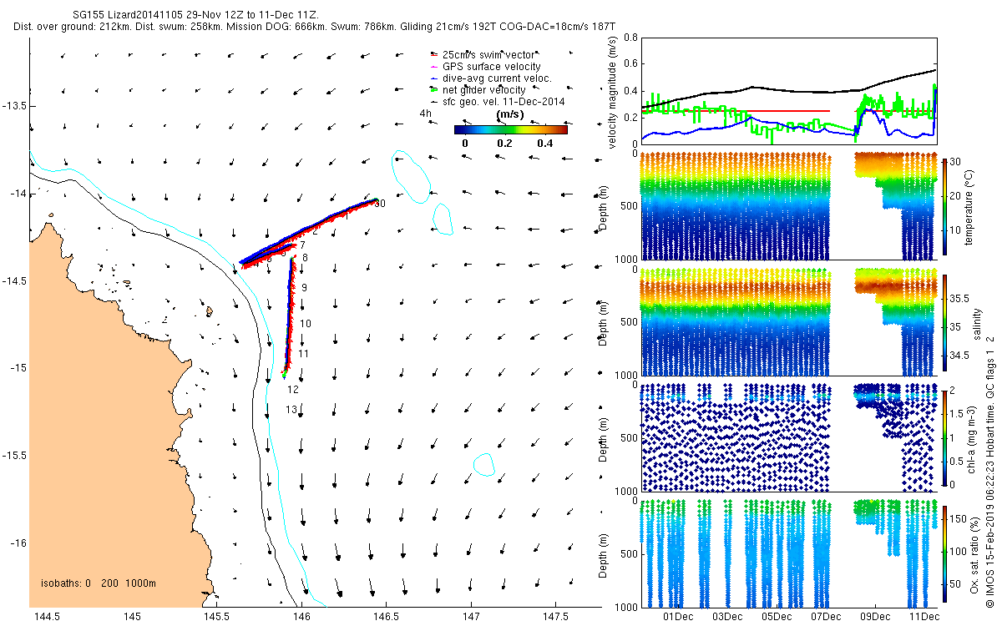Click the '01Dec' date tick label
Image resolution: width=1002 pixels, height=626 pixels.
click(x=677, y=617)
